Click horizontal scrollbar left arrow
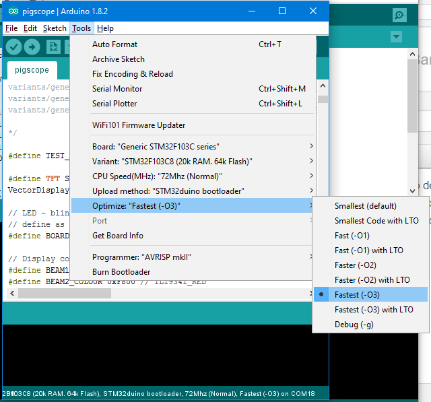431x402 pixels. click(12, 294)
